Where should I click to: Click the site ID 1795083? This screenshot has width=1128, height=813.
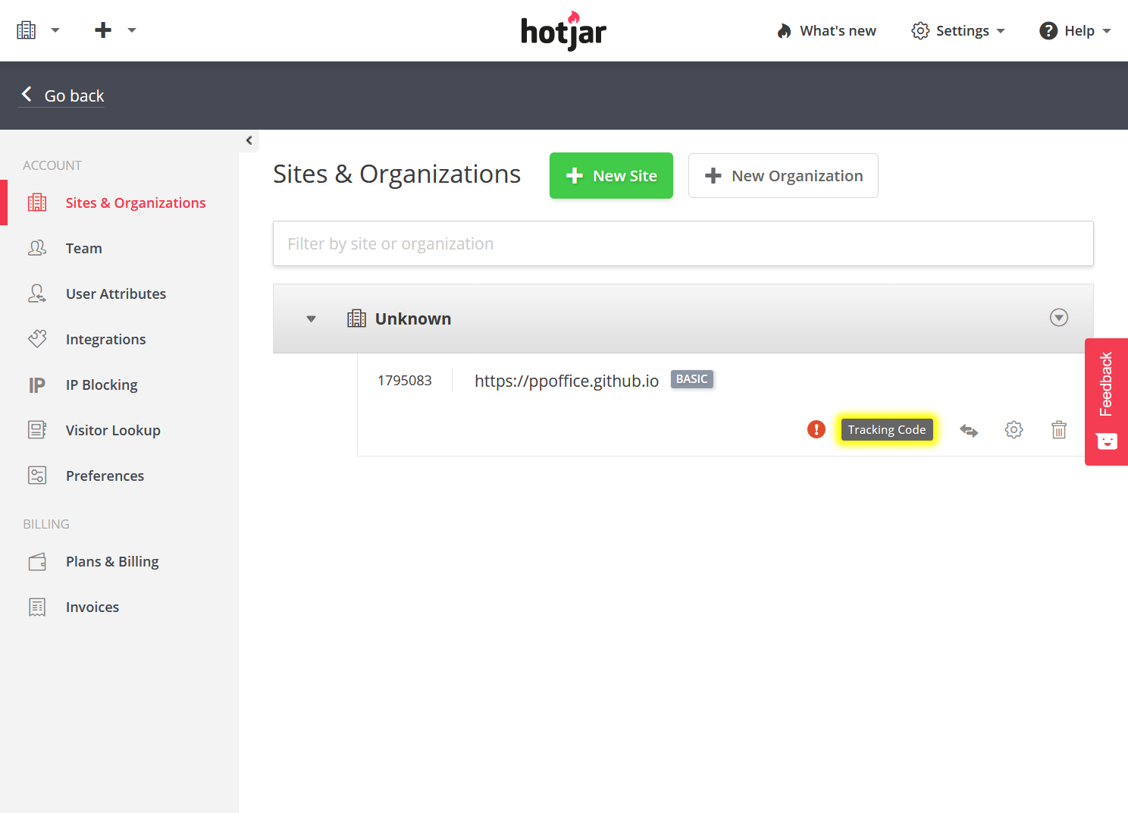point(405,380)
